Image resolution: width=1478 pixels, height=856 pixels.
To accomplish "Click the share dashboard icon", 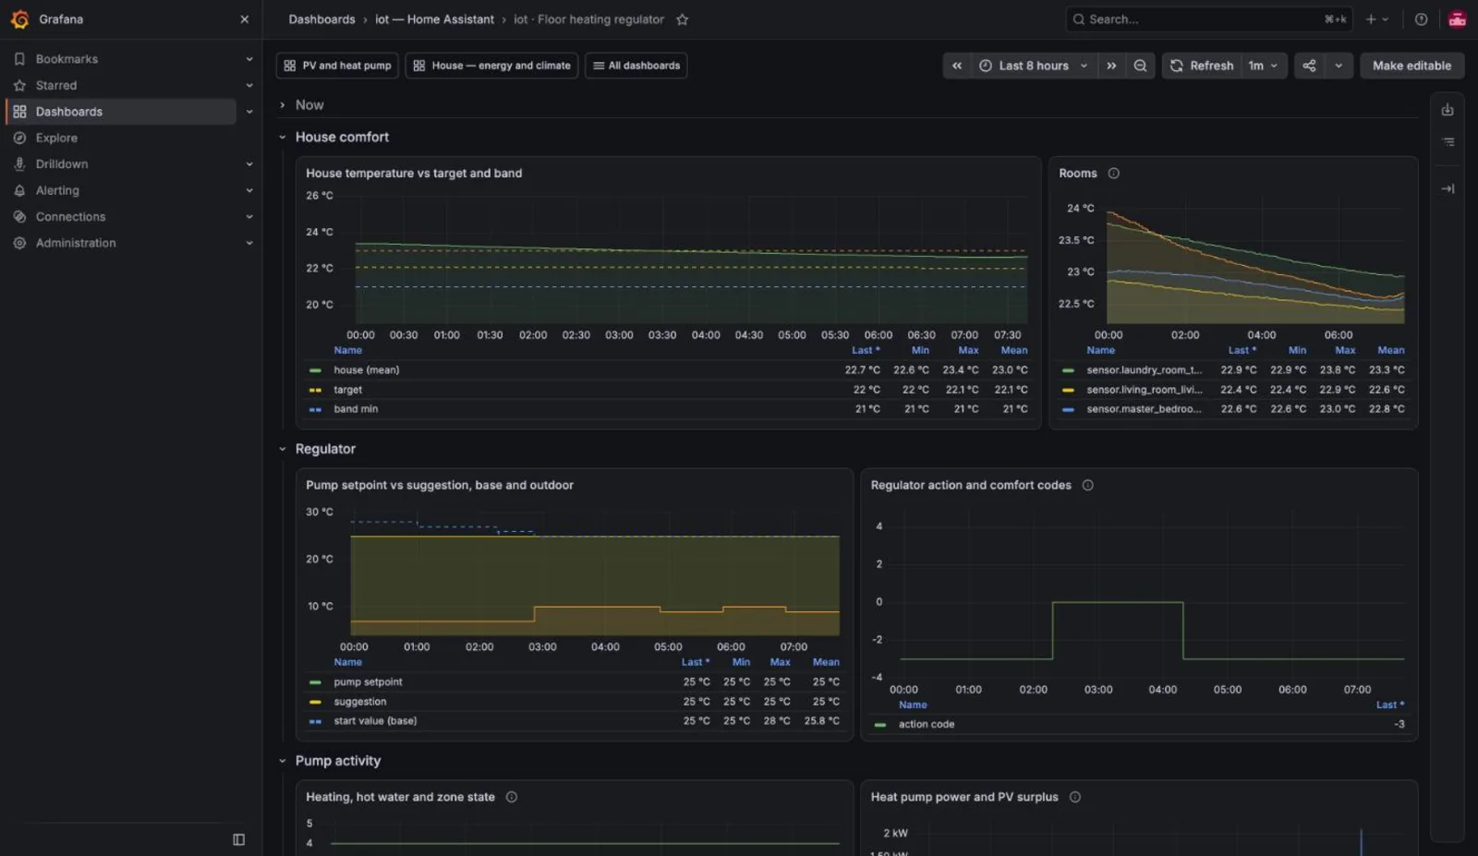I will tap(1309, 66).
